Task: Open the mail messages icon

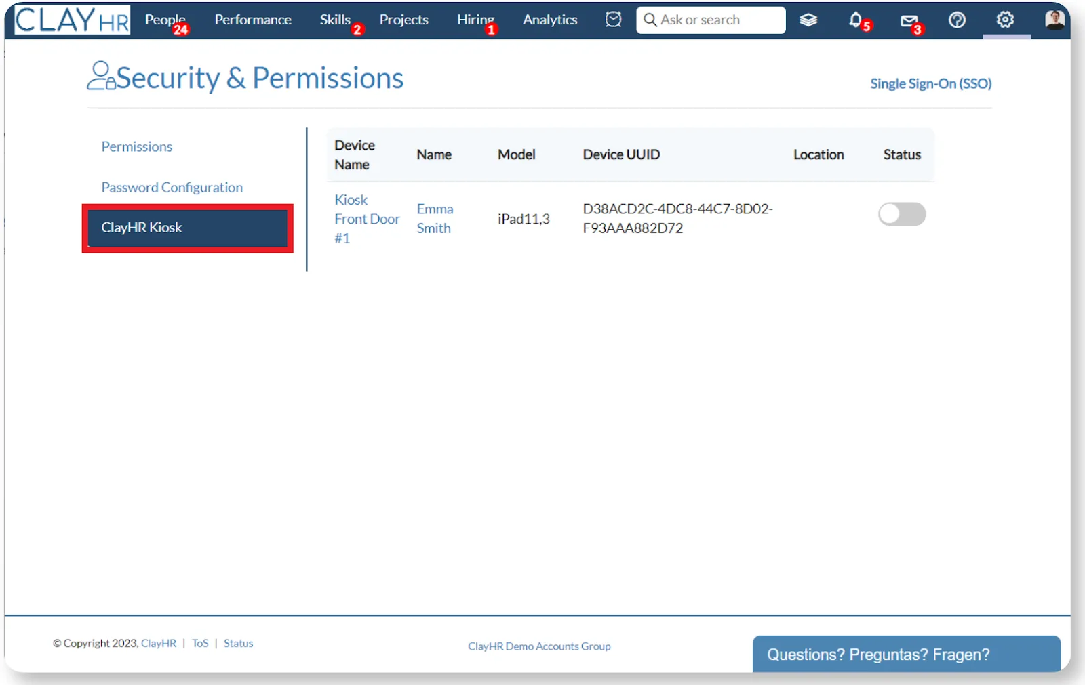Action: coord(909,21)
